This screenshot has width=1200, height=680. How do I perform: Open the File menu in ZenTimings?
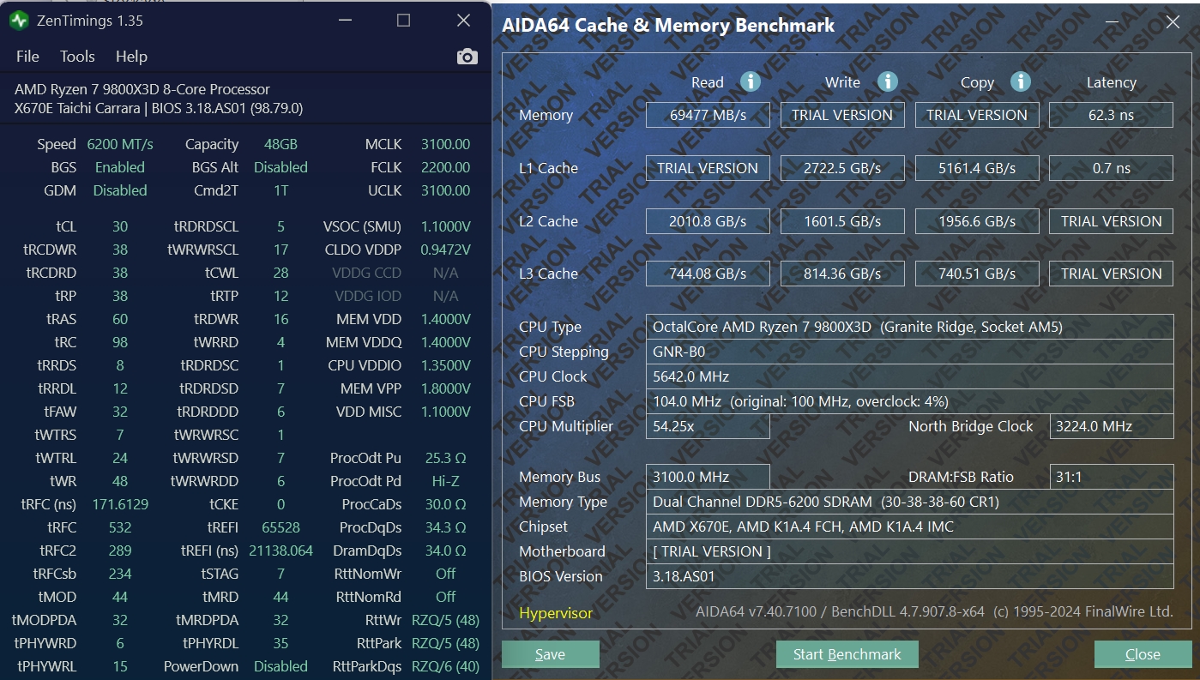pyautogui.click(x=27, y=57)
